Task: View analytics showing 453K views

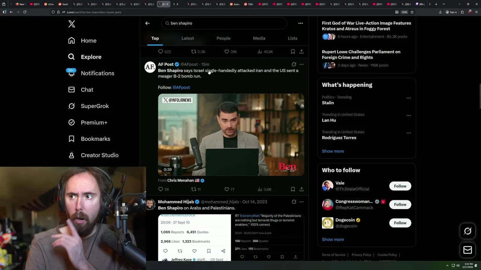Action: tap(265, 52)
